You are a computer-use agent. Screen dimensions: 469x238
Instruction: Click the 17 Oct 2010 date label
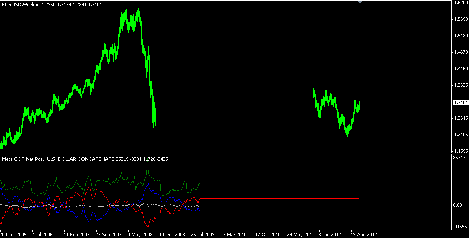pos(267,234)
